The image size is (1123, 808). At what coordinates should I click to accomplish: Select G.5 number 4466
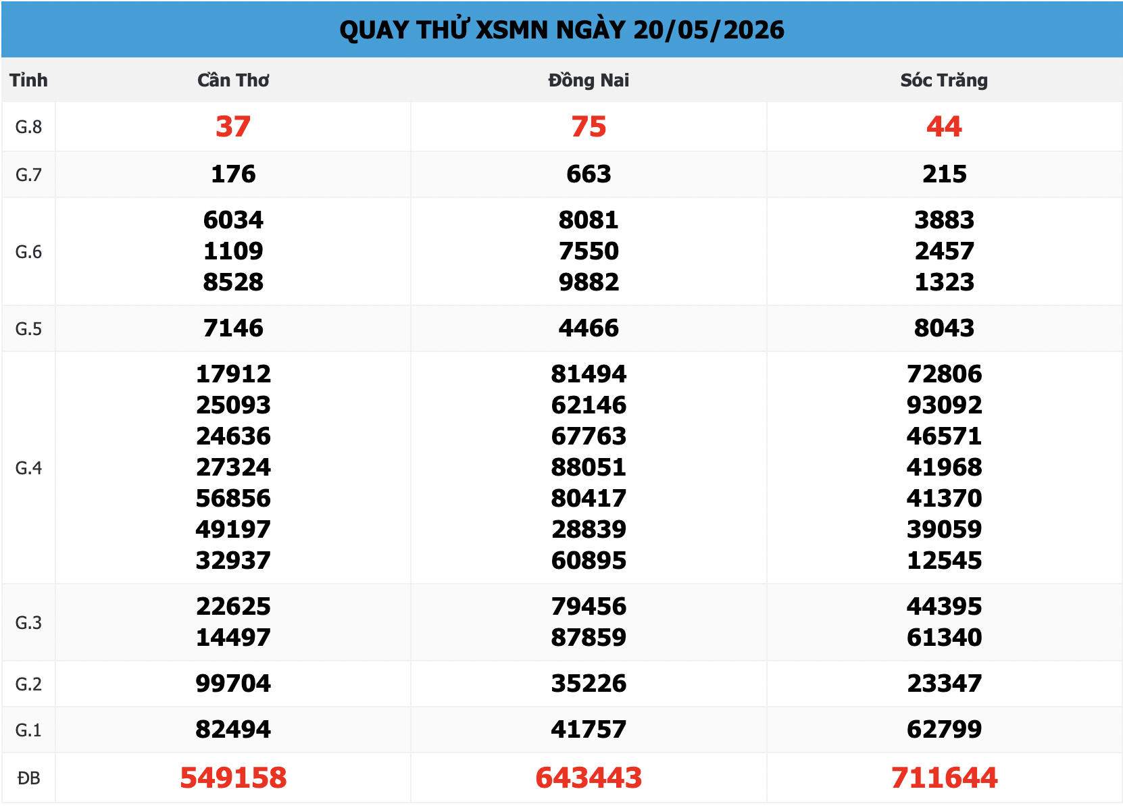[589, 328]
